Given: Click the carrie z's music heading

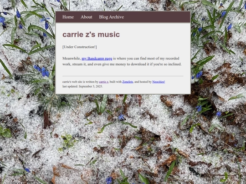Looking at the screenshot, I should (91, 35).
